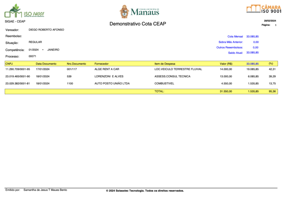Click the ISO 14001 green logo
The height and width of the screenshot is (199, 283).
point(24,11)
